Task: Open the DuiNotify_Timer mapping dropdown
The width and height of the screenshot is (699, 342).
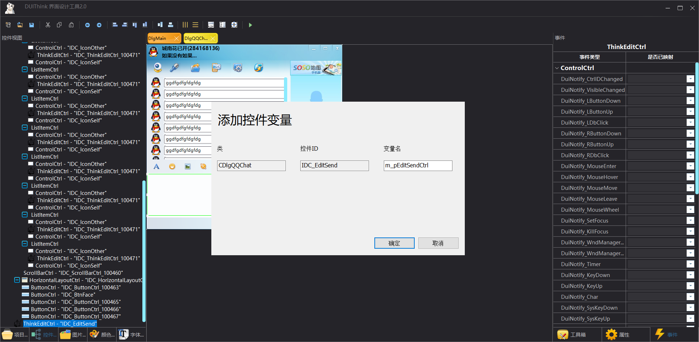Action: (x=690, y=264)
